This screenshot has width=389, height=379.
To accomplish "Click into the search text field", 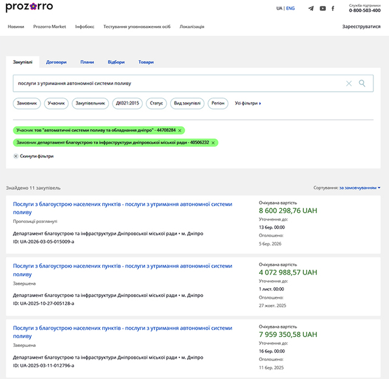I will [x=176, y=83].
